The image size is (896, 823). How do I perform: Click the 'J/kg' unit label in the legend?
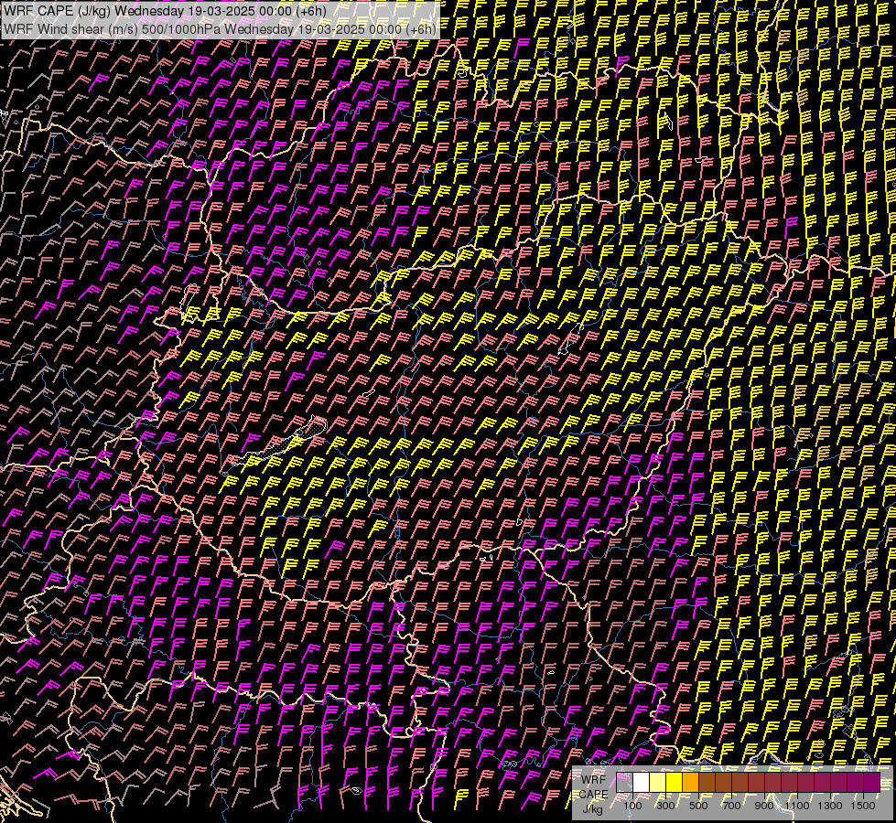(592, 809)
